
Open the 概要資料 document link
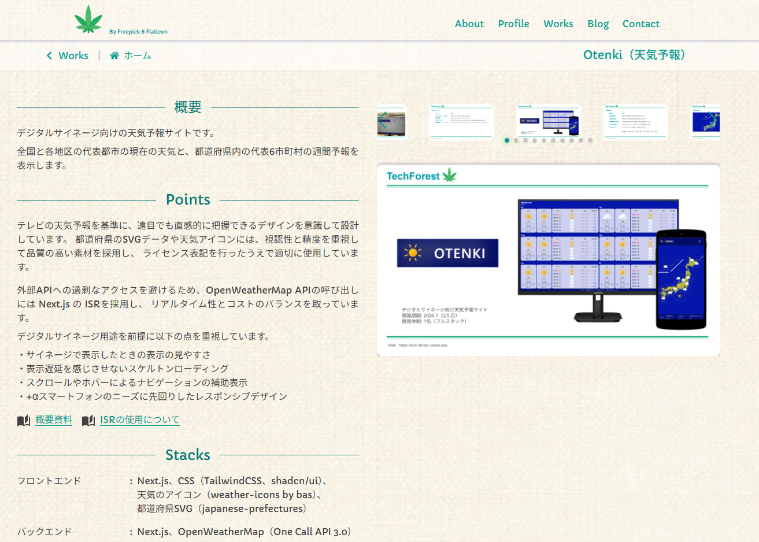point(54,420)
